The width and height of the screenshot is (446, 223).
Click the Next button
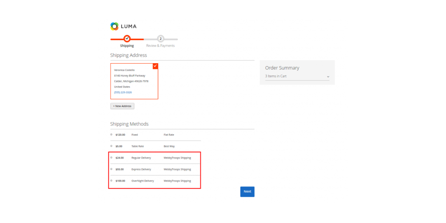(247, 192)
